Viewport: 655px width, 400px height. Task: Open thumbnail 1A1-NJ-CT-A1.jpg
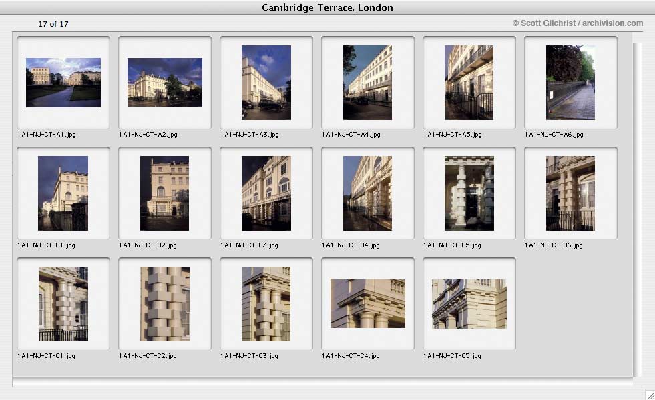[63, 83]
